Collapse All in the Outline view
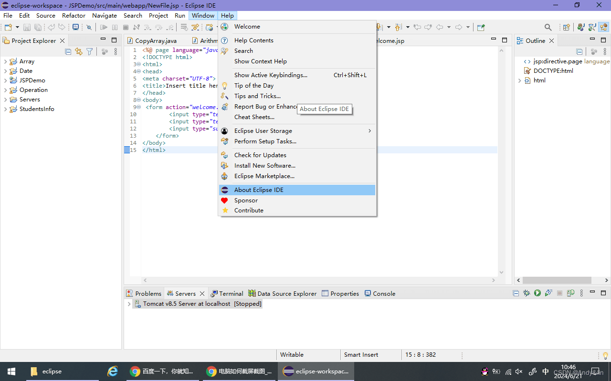This screenshot has height=381, width=611. coord(579,51)
